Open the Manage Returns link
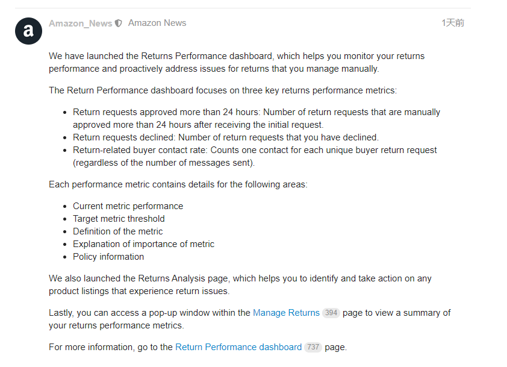This screenshot has width=507, height=367. click(x=286, y=313)
